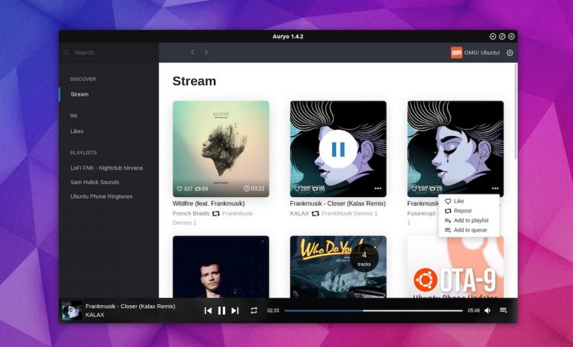The width and height of the screenshot is (573, 347).
Task: Click the Wildfire like heart icon
Action: (180, 189)
